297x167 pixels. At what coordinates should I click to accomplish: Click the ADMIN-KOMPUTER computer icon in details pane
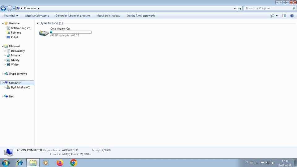coord(9,153)
